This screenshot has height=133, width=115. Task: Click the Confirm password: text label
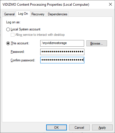point(23,60)
